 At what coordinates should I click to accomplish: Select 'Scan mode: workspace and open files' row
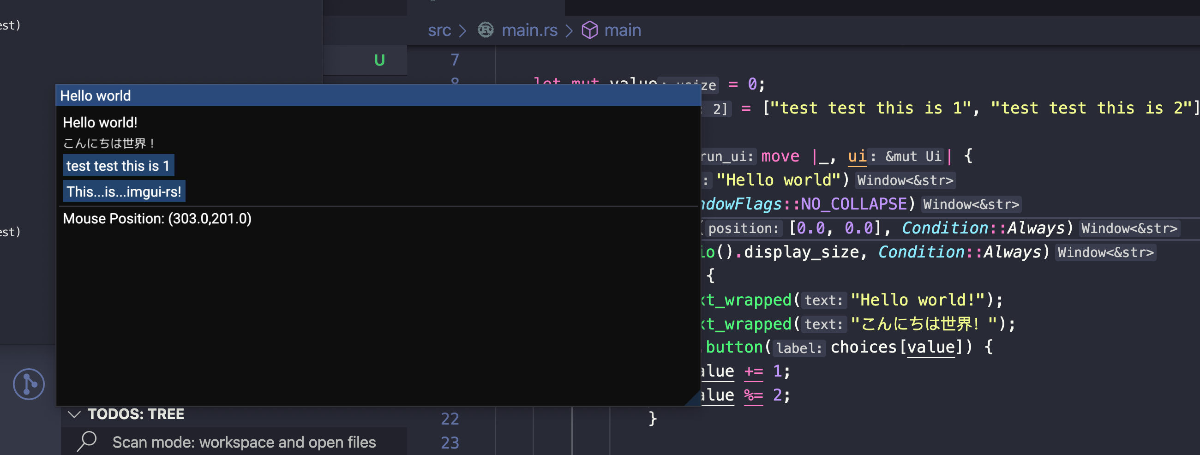pos(234,442)
